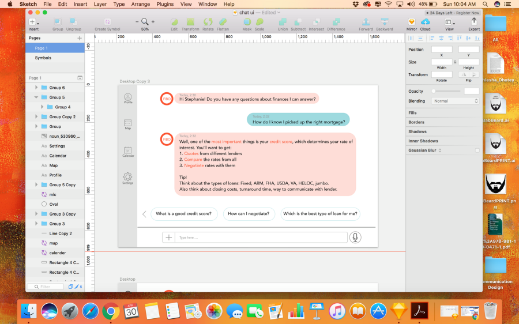519x324 pixels.
Task: Select the Line Copy 2 layer
Action: pyautogui.click(x=55, y=233)
